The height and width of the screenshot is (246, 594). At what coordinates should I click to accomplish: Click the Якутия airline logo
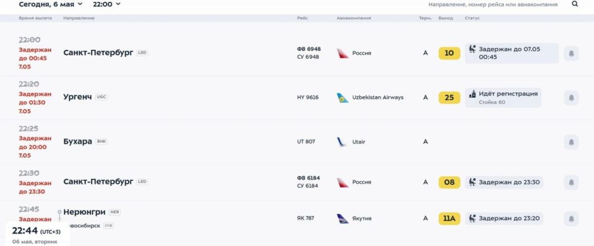343,219
